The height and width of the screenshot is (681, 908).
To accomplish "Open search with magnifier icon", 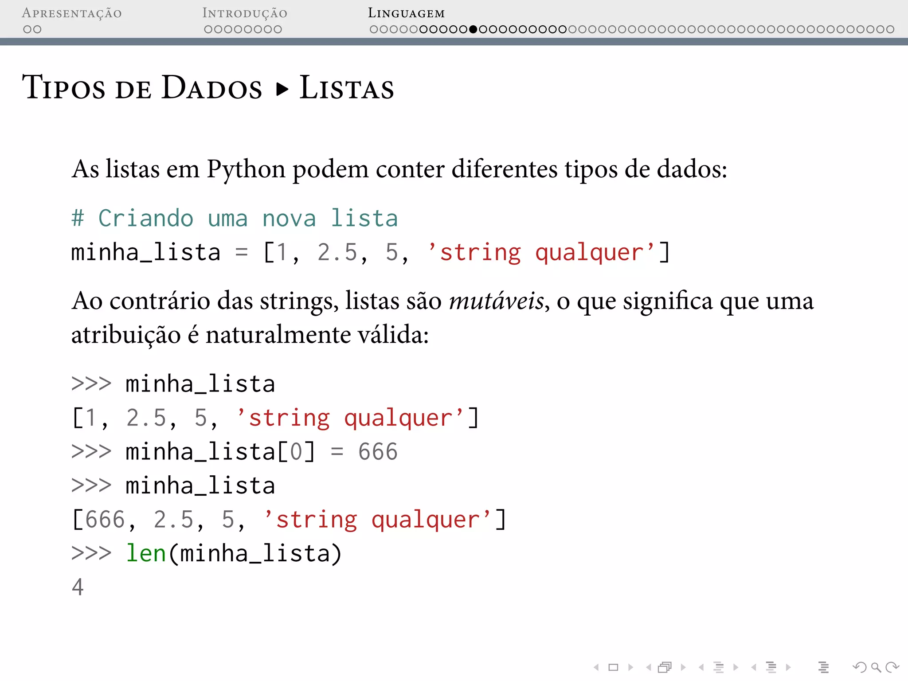I will 876,667.
